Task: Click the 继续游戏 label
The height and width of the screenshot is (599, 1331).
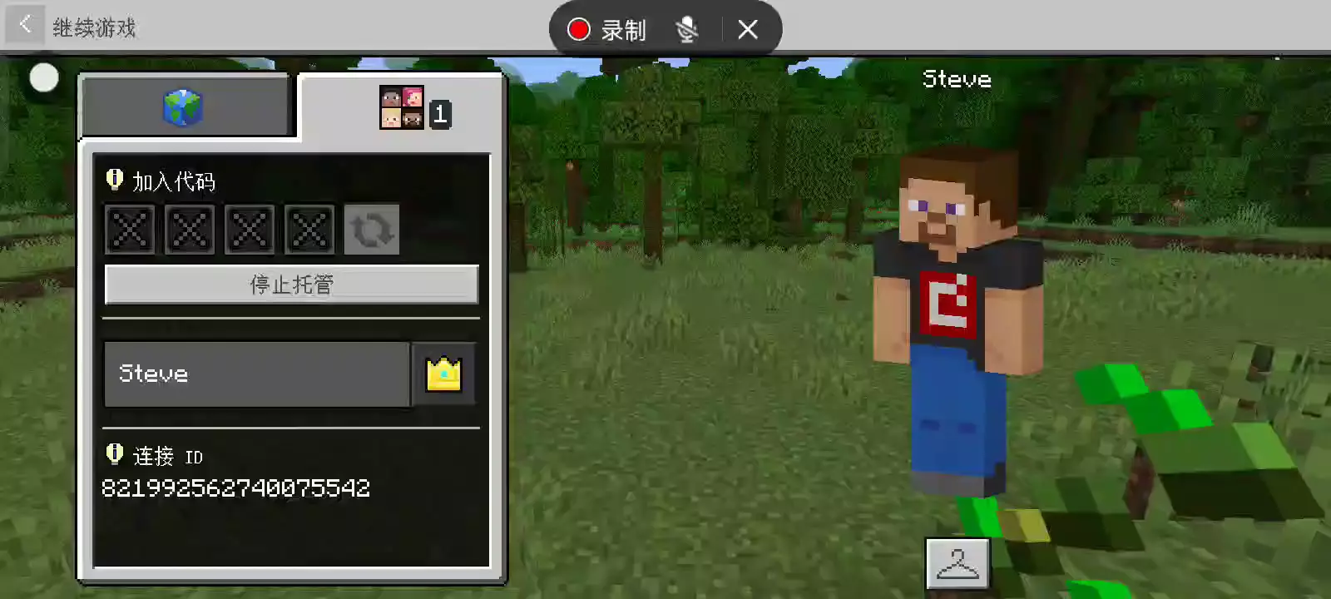Action: pos(94,28)
